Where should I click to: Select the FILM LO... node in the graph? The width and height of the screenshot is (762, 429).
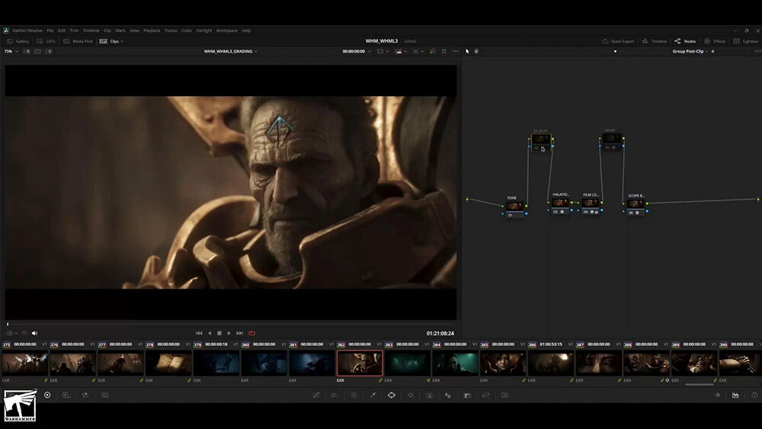coord(591,203)
